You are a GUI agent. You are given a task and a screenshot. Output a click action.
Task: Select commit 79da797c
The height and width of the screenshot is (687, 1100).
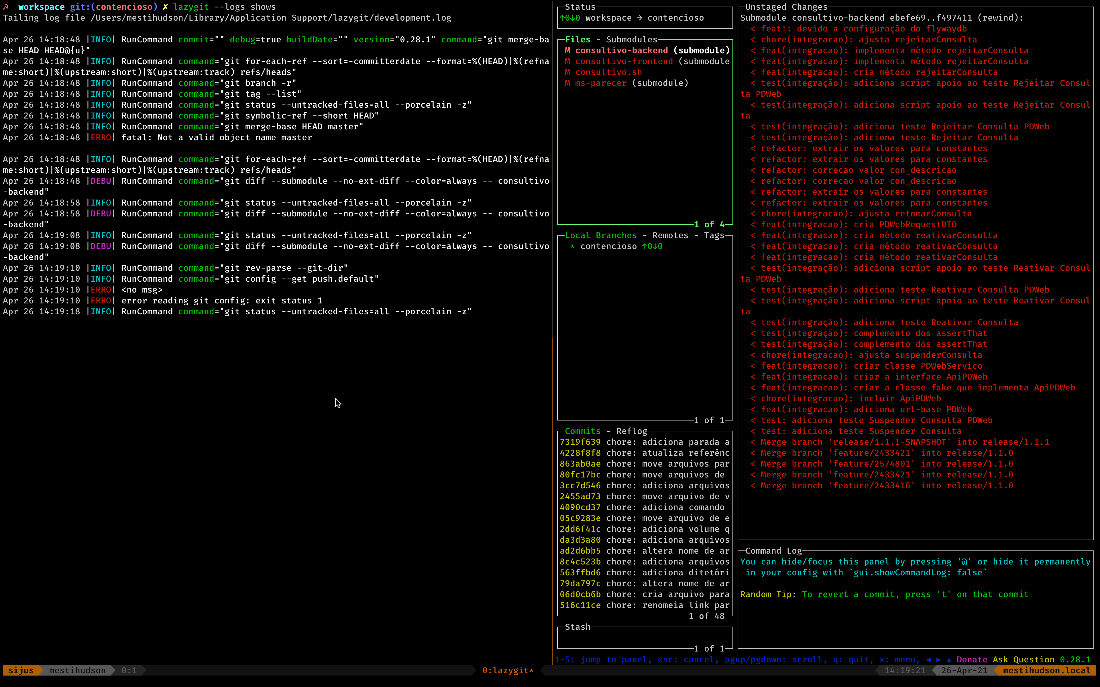[x=645, y=584]
